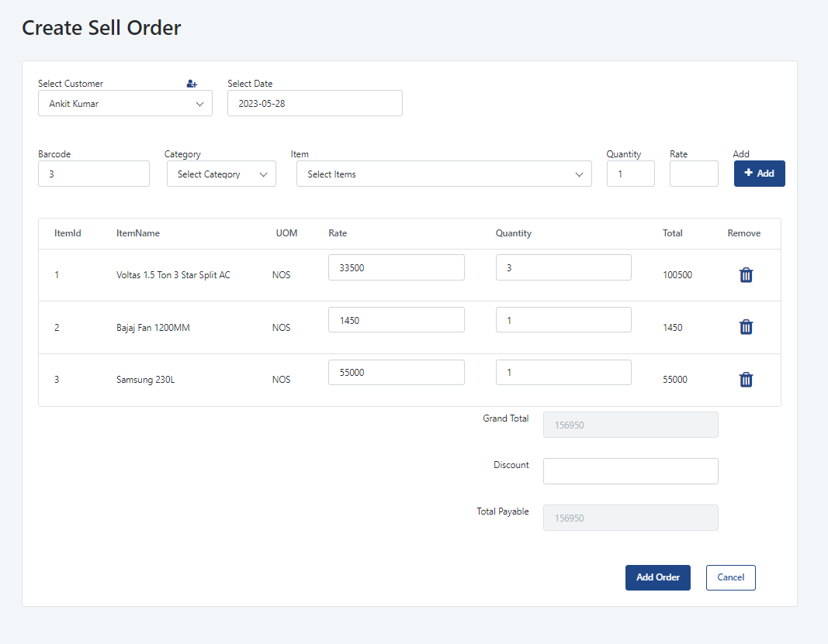Open the Select Category dropdown

(x=221, y=174)
